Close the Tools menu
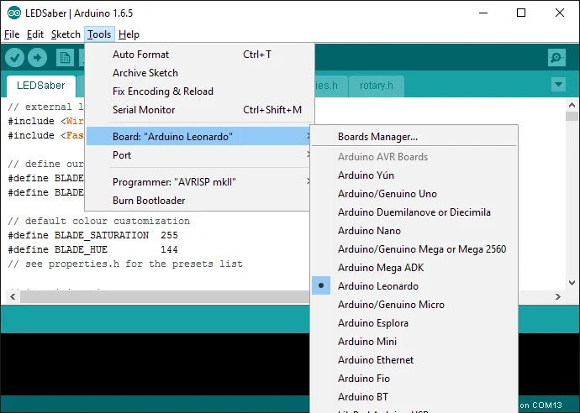The image size is (580, 413). pos(99,34)
